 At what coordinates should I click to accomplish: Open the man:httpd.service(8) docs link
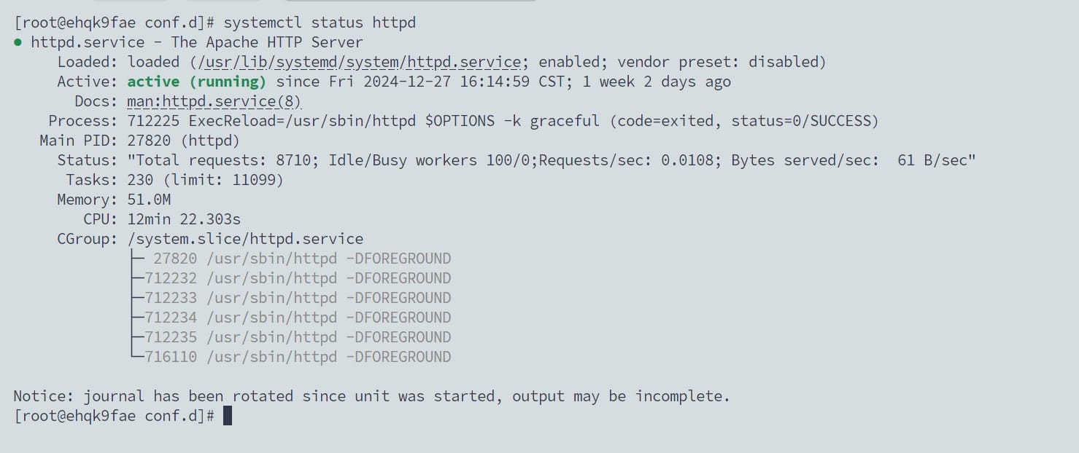tap(214, 101)
